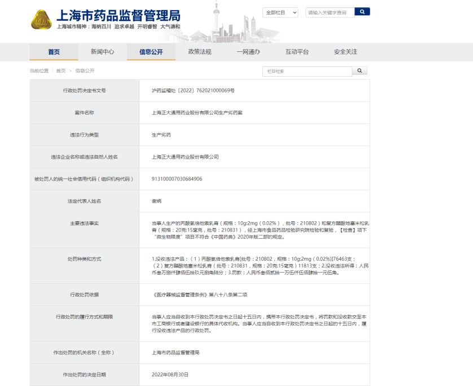Click the slogan text 上海城市精神
Screen dimensions: 473x386
(72, 27)
